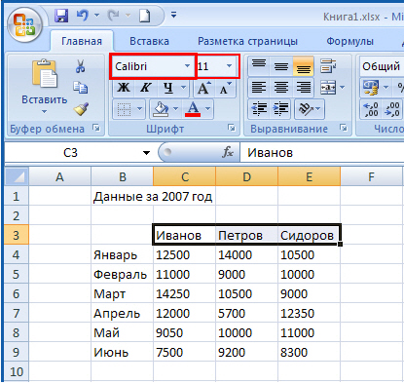Select column C header

click(x=184, y=176)
